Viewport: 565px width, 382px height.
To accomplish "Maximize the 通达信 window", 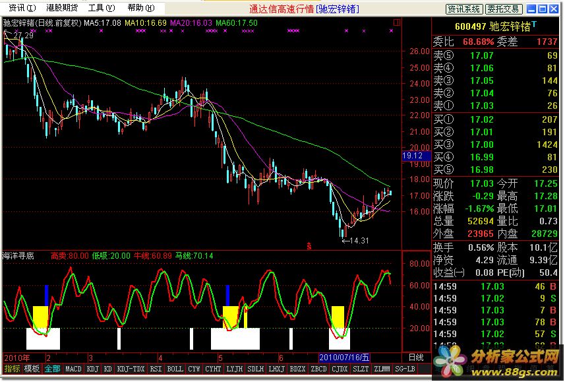I will click(x=543, y=9).
